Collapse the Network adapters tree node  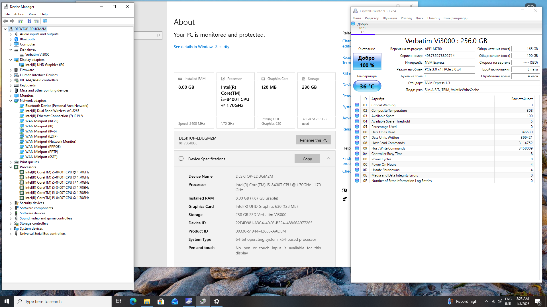coord(11,101)
